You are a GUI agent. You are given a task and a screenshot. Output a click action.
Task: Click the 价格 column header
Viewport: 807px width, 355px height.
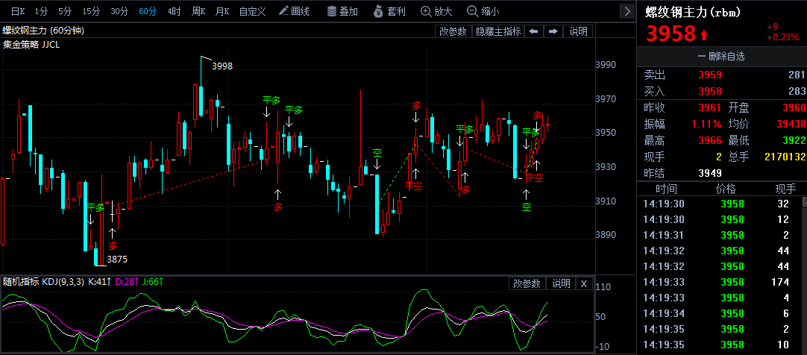pyautogui.click(x=727, y=188)
